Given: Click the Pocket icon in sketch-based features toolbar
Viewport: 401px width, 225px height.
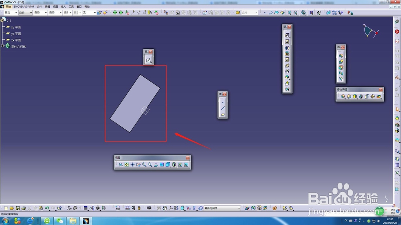Looking at the screenshot, I should click(x=287, y=42).
